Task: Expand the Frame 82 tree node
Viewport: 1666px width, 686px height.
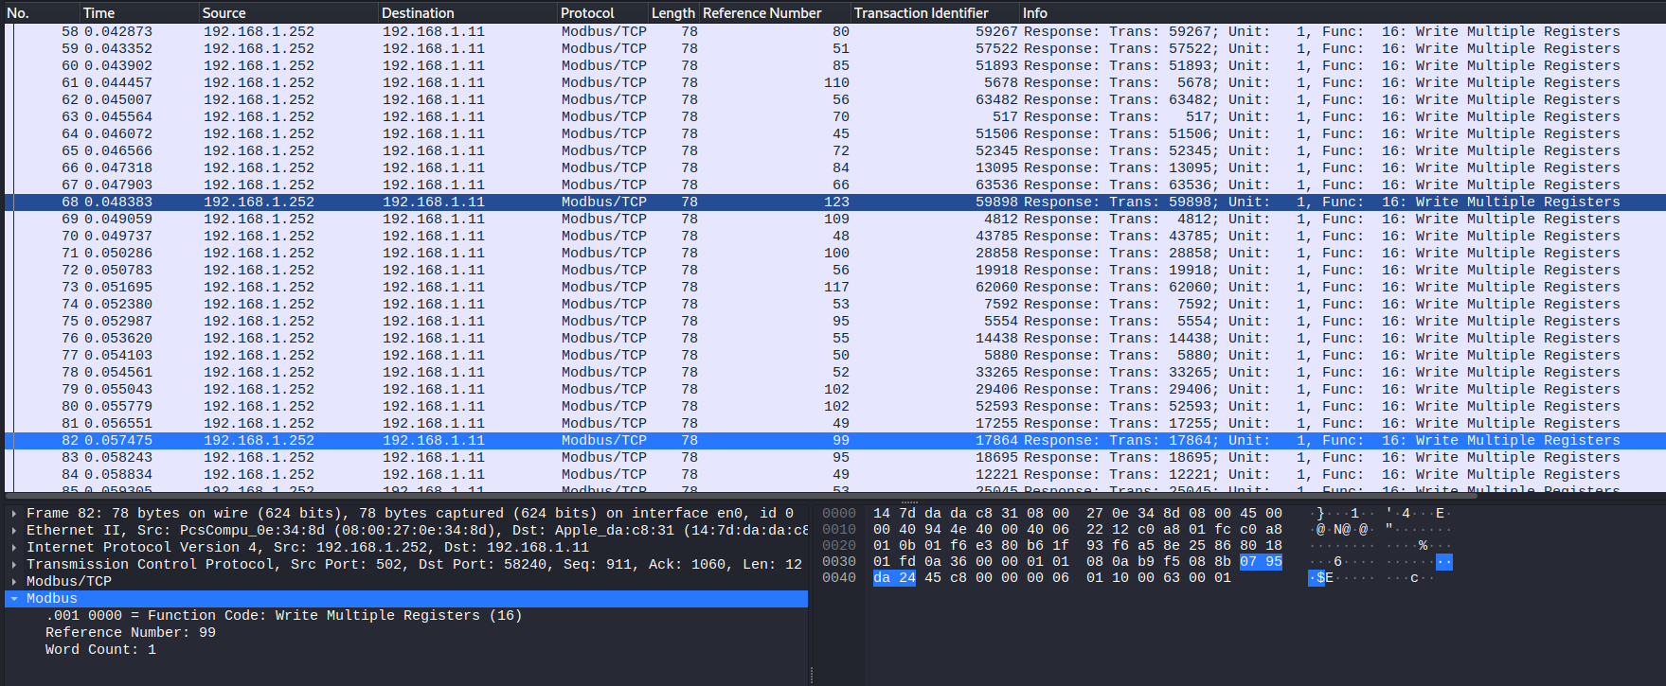Action: [14, 514]
